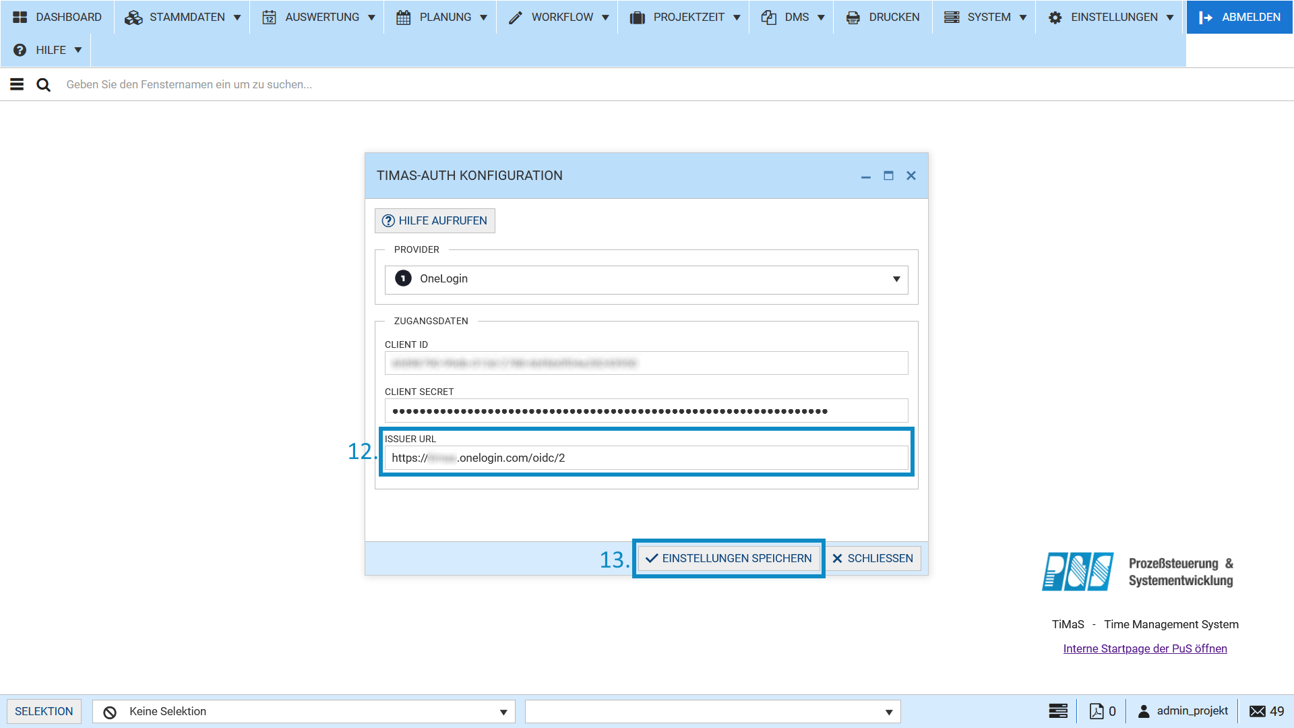The height and width of the screenshot is (728, 1294).
Task: Click the Auswertung calendar icon
Action: pos(270,18)
